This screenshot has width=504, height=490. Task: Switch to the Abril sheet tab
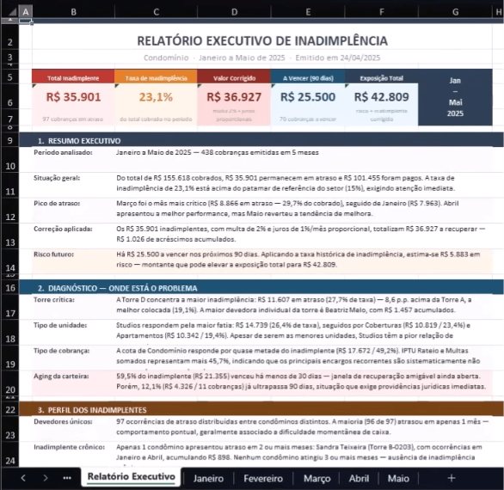359,479
